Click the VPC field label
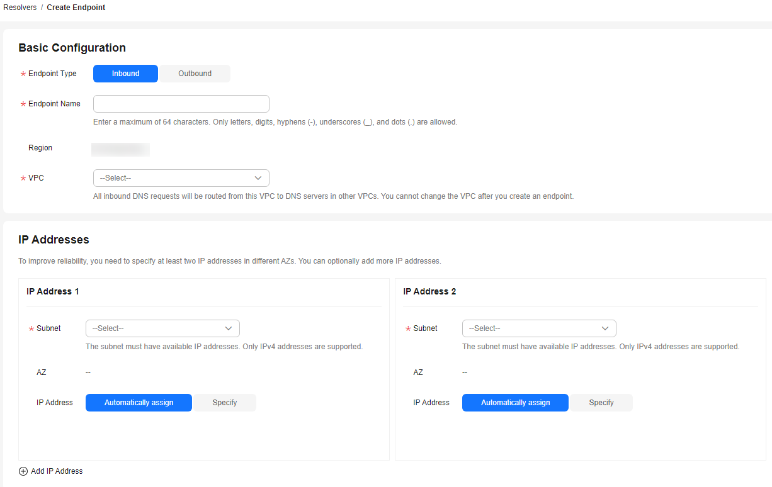Screen dimensions: 772x487 point(36,178)
